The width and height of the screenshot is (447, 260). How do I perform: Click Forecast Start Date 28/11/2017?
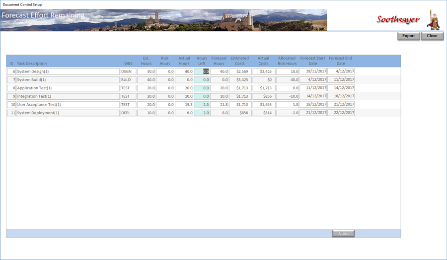tap(313, 71)
